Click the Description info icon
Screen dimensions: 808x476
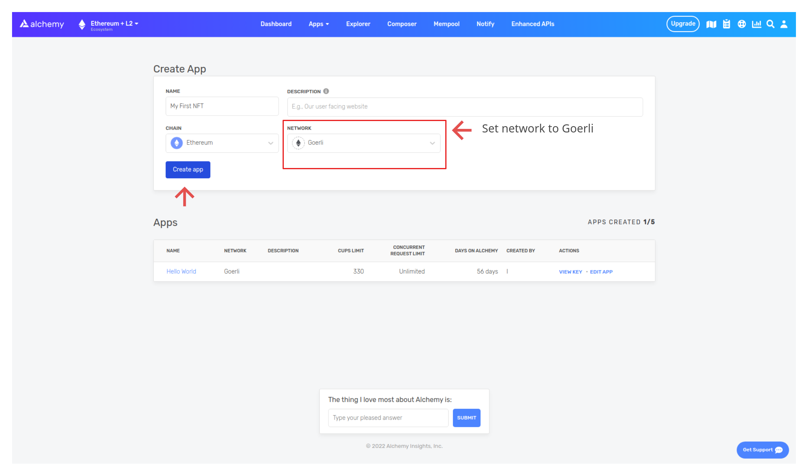pos(326,91)
